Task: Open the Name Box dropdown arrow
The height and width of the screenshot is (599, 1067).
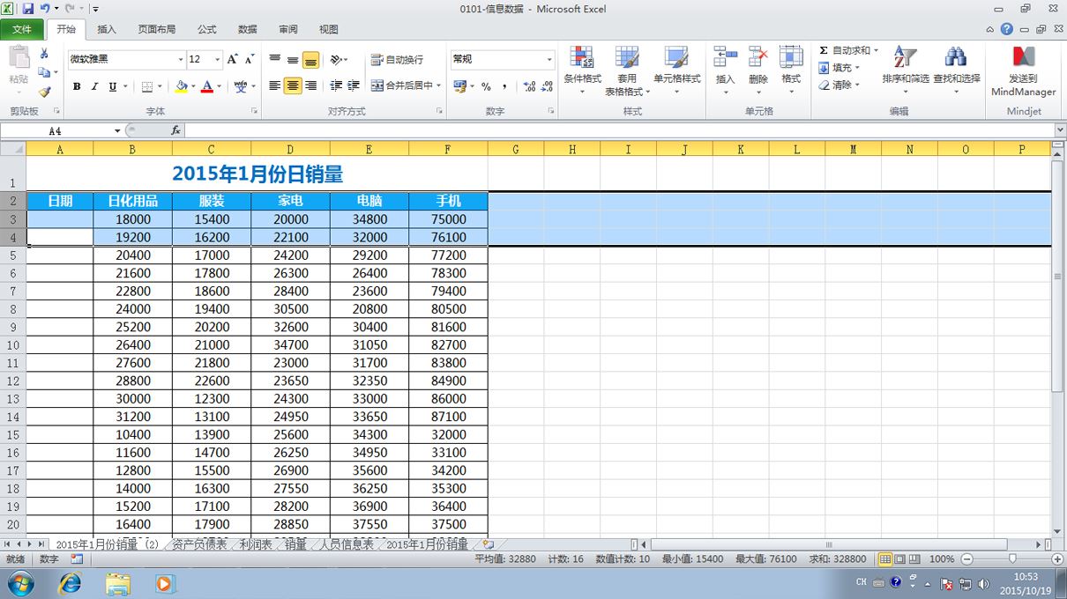Action: tap(117, 130)
